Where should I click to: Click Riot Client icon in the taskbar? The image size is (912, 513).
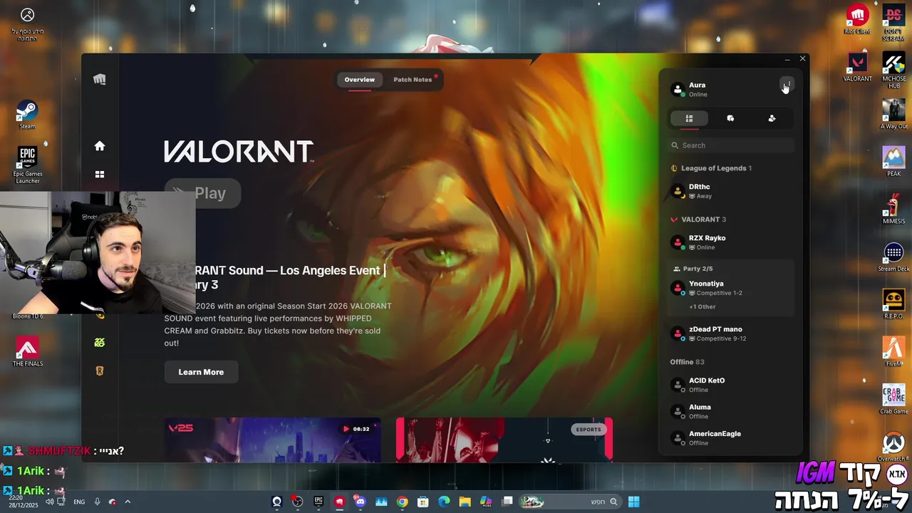(340, 502)
